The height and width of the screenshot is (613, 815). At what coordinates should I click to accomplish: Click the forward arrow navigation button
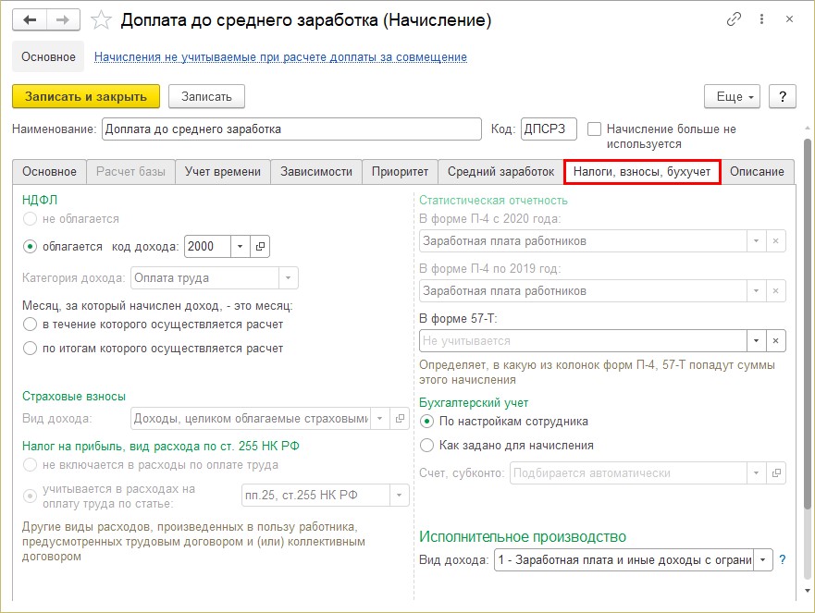[x=64, y=20]
